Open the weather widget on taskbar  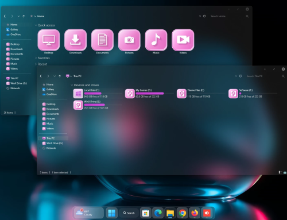click(x=89, y=213)
